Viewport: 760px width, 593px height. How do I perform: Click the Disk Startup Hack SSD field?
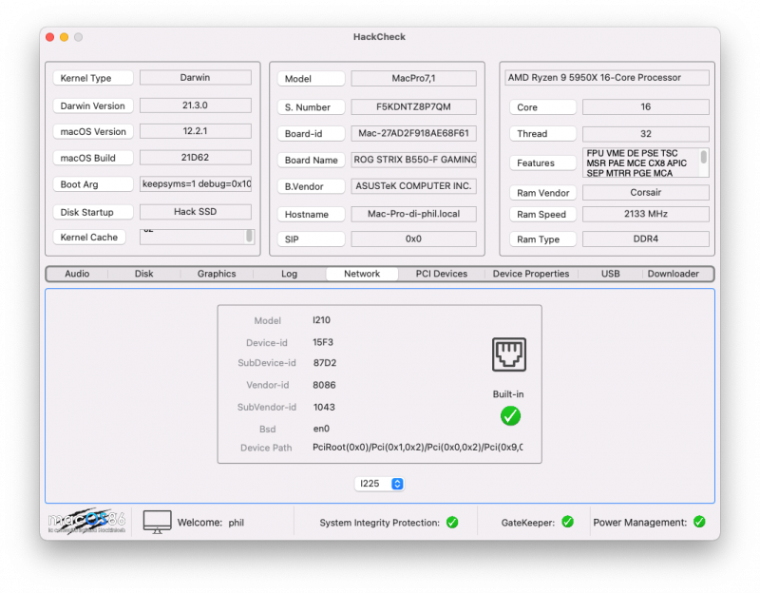[196, 211]
